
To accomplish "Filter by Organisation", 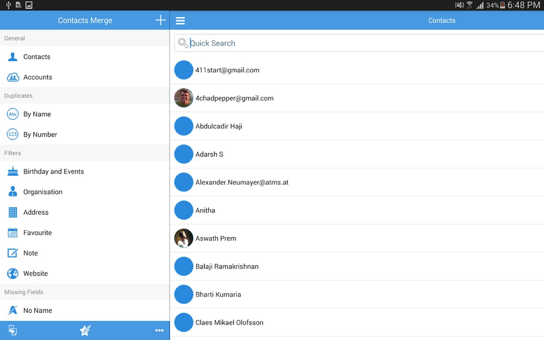I will (84, 192).
